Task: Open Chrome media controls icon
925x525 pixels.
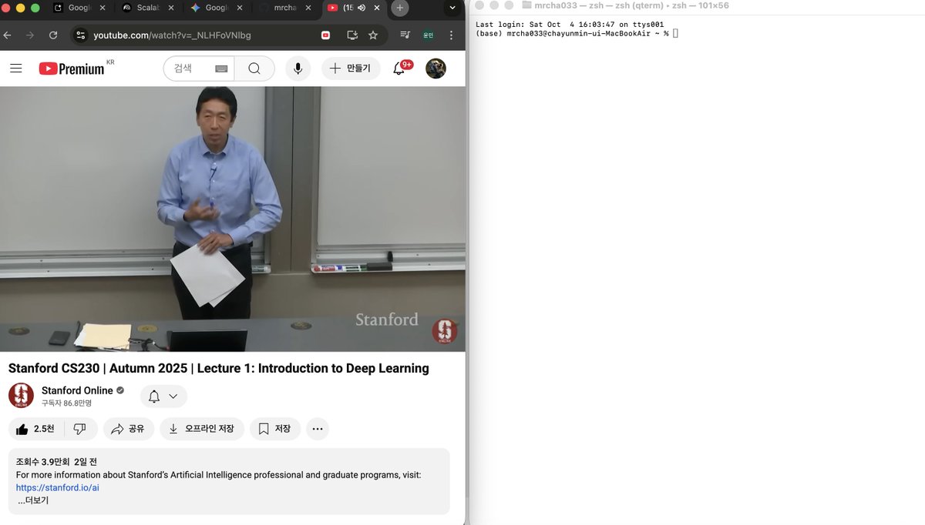Action: tap(405, 35)
